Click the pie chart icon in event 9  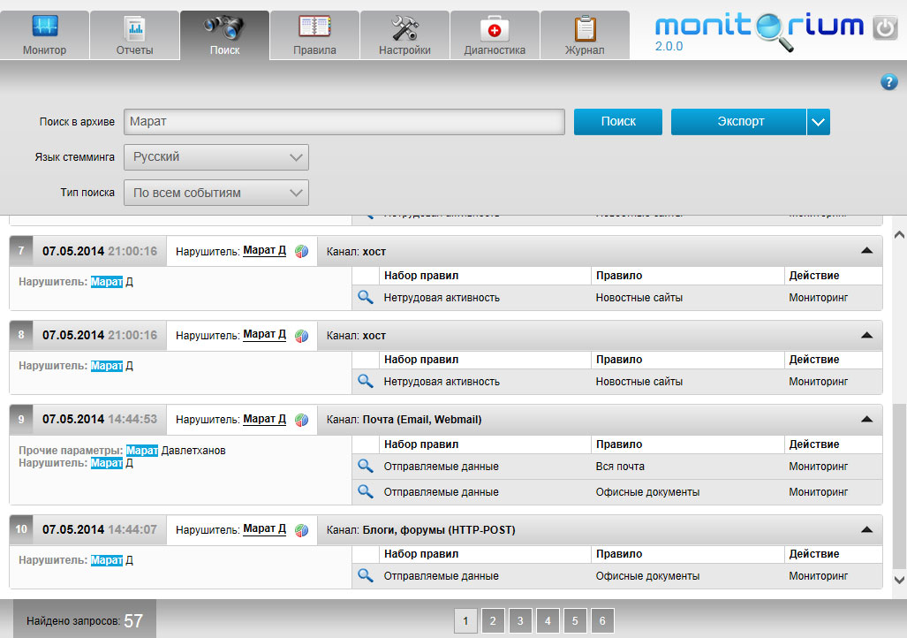pyautogui.click(x=301, y=420)
